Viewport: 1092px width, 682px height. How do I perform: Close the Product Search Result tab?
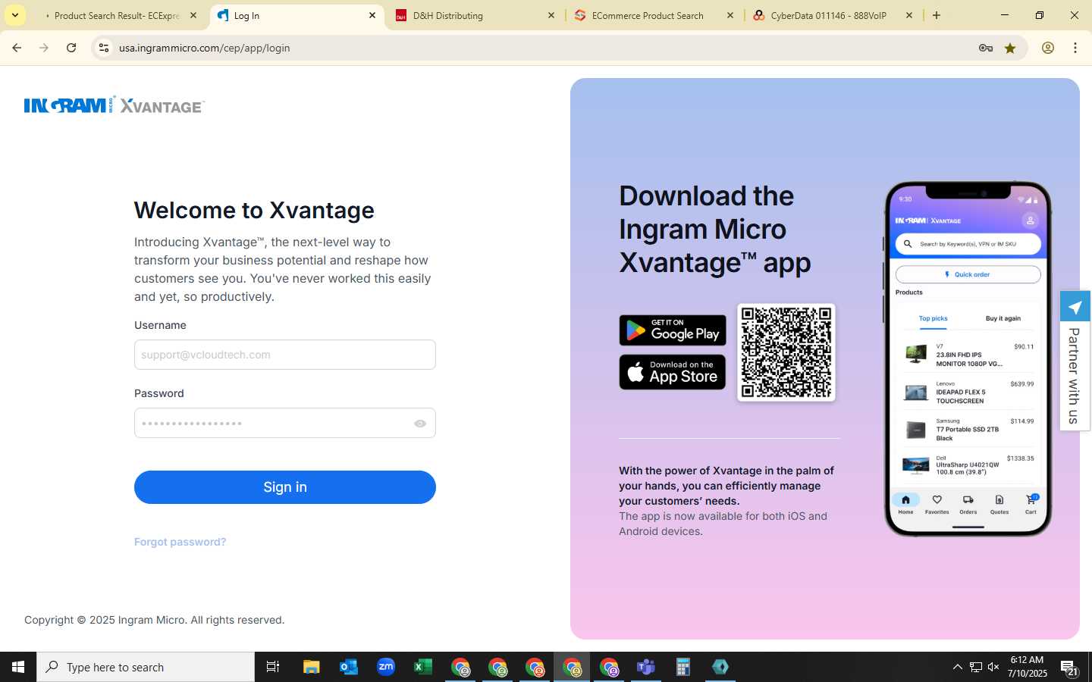point(193,15)
